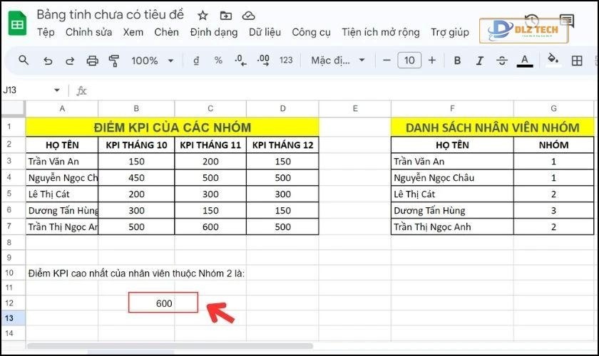
Task: Increase font size with plus button
Action: [432, 61]
